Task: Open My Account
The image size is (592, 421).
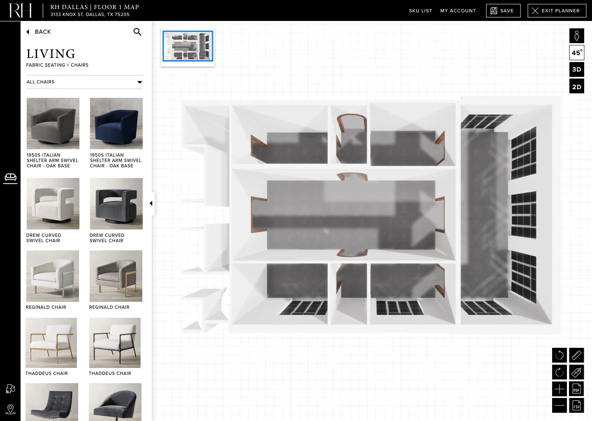Action: click(x=458, y=11)
